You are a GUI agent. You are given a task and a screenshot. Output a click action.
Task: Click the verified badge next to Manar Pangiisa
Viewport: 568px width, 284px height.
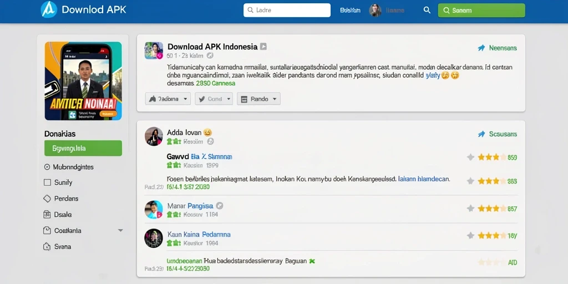coord(220,206)
